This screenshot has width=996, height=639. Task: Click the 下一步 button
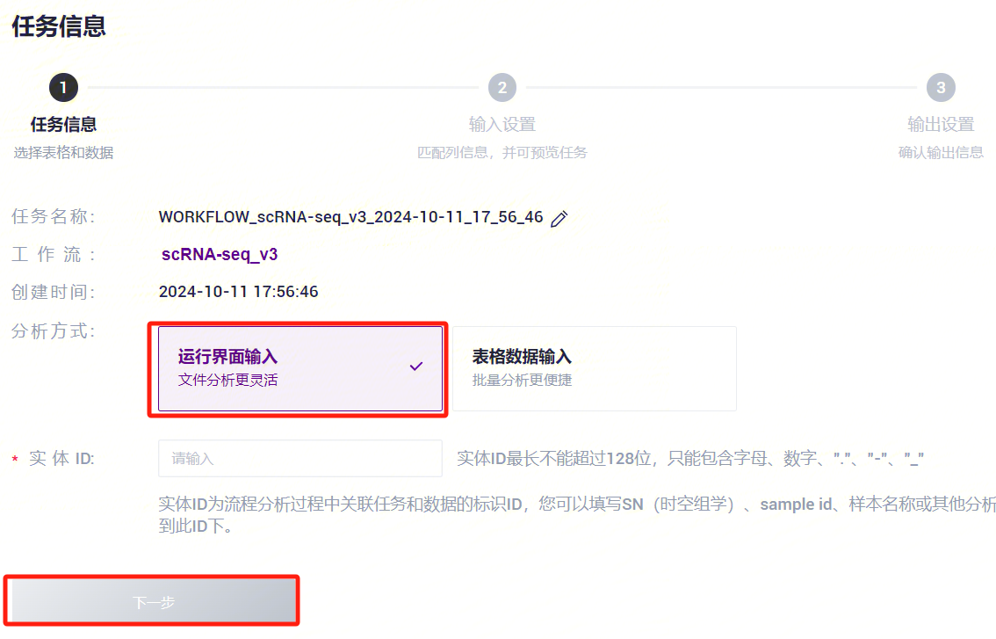click(153, 601)
